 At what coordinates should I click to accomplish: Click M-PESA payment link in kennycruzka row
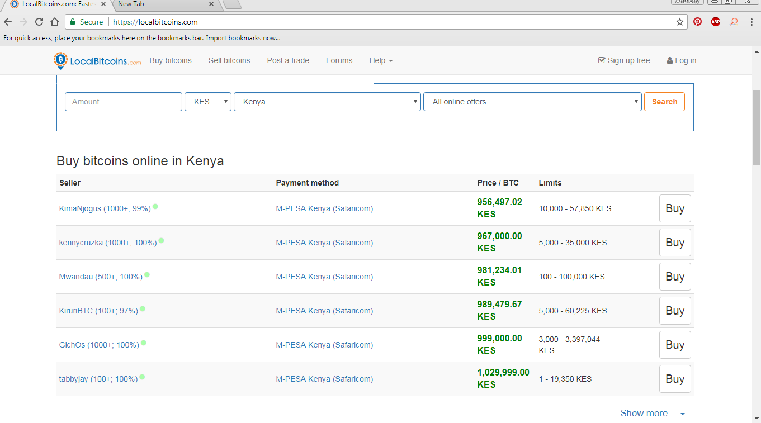[324, 243]
